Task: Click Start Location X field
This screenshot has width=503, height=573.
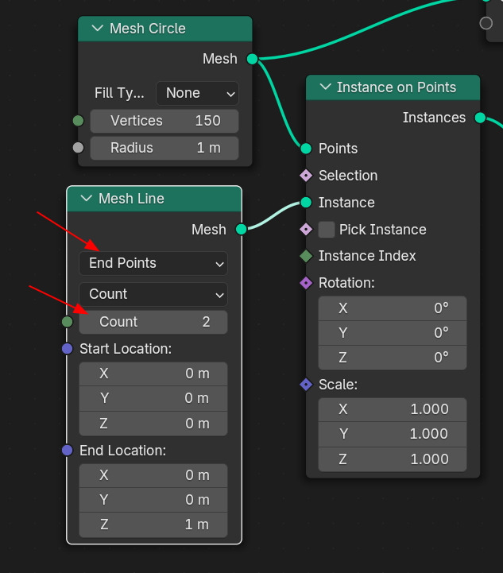Action: click(x=153, y=374)
